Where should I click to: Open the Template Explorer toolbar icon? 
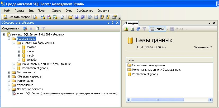pyautogui.click(x=108, y=17)
